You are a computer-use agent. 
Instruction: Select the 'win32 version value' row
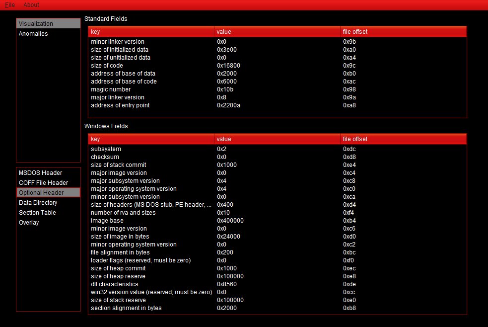point(278,292)
